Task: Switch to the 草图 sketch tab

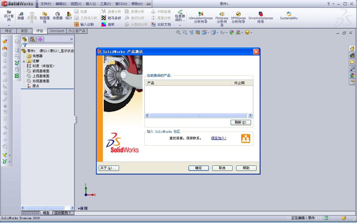Action: (24, 31)
